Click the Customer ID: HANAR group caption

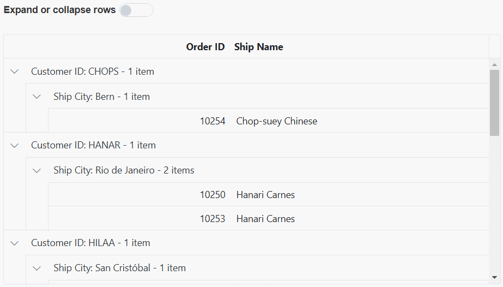coord(93,145)
